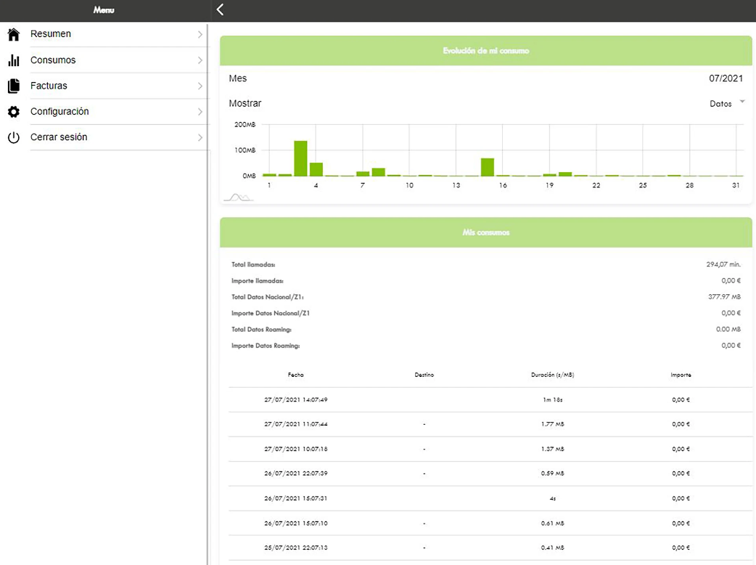
Task: Click the 07/2021 month value
Action: click(726, 78)
